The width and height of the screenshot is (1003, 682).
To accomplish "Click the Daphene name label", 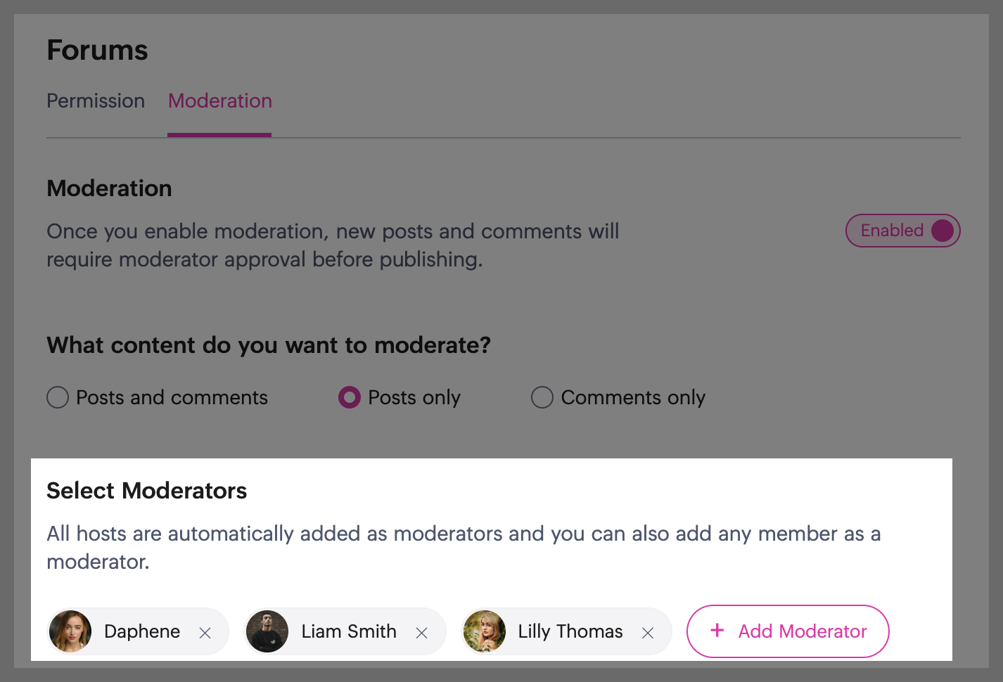I will pos(142,631).
